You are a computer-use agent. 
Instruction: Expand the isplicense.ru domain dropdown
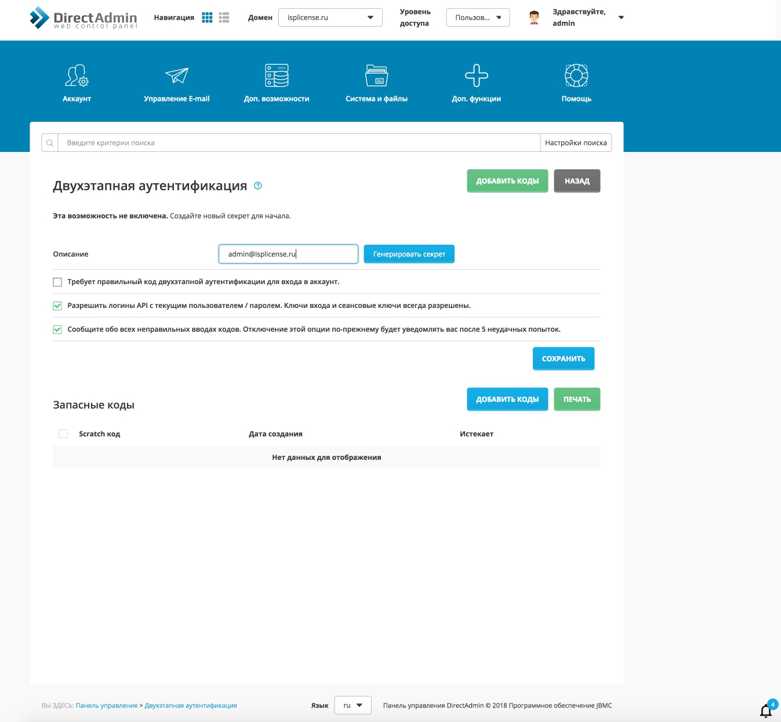pyautogui.click(x=330, y=17)
